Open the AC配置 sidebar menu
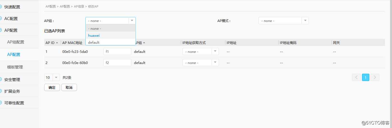 (x=11, y=19)
